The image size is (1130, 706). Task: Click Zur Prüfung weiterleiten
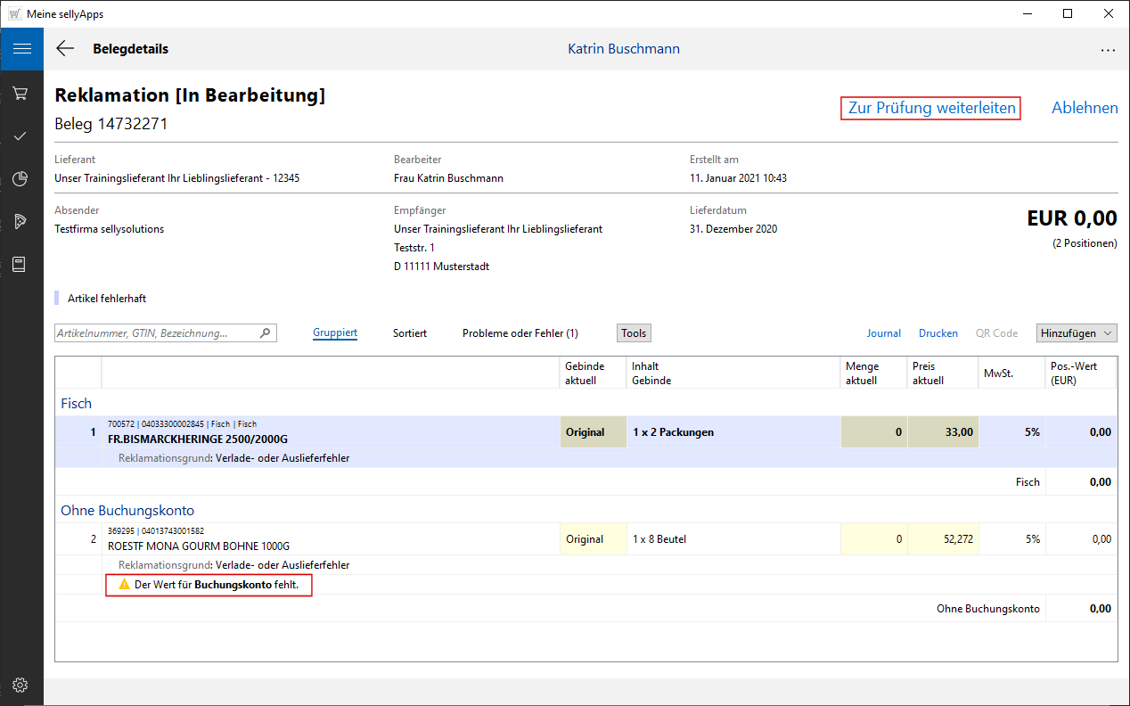931,108
